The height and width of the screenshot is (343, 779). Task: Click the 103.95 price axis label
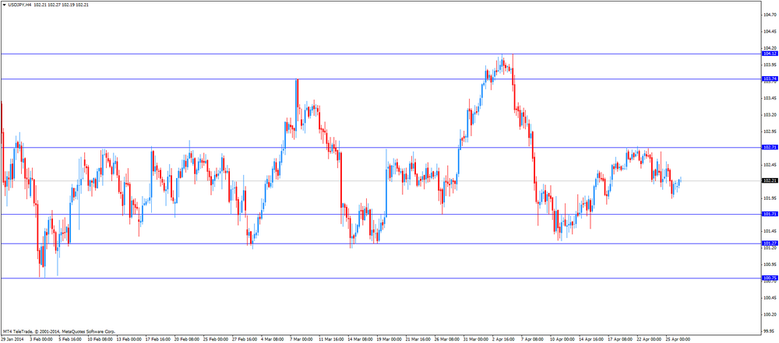point(770,65)
